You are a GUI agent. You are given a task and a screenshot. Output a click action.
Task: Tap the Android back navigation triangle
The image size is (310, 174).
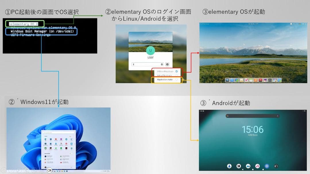(x=243, y=169)
